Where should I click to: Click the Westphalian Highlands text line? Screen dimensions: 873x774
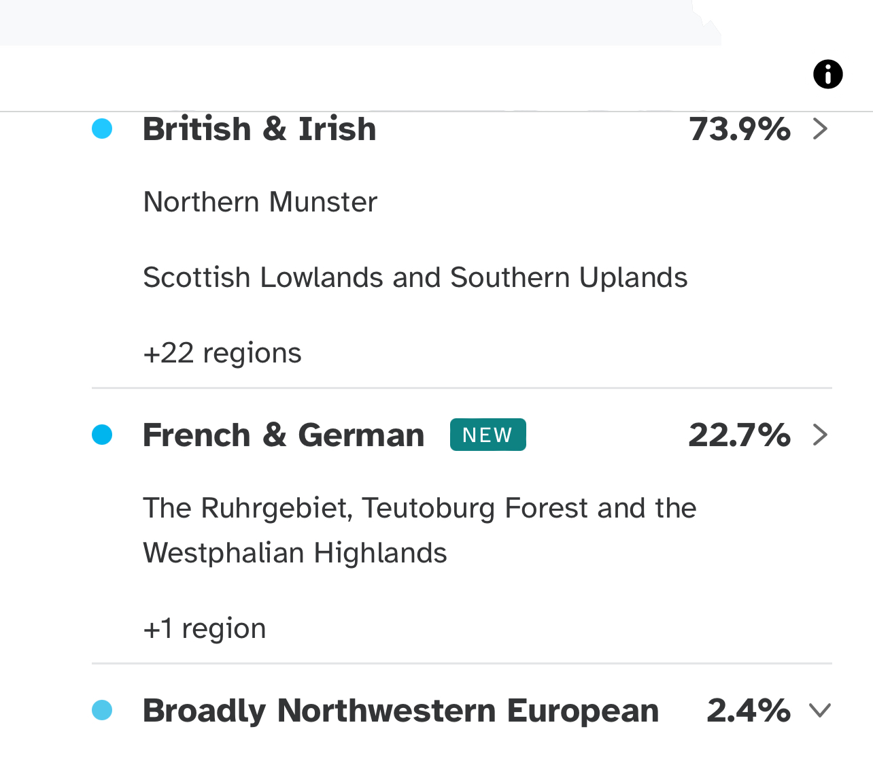click(x=295, y=553)
